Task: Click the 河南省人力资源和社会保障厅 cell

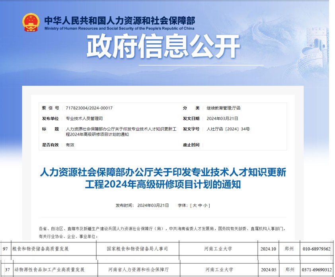Action: tap(138, 269)
